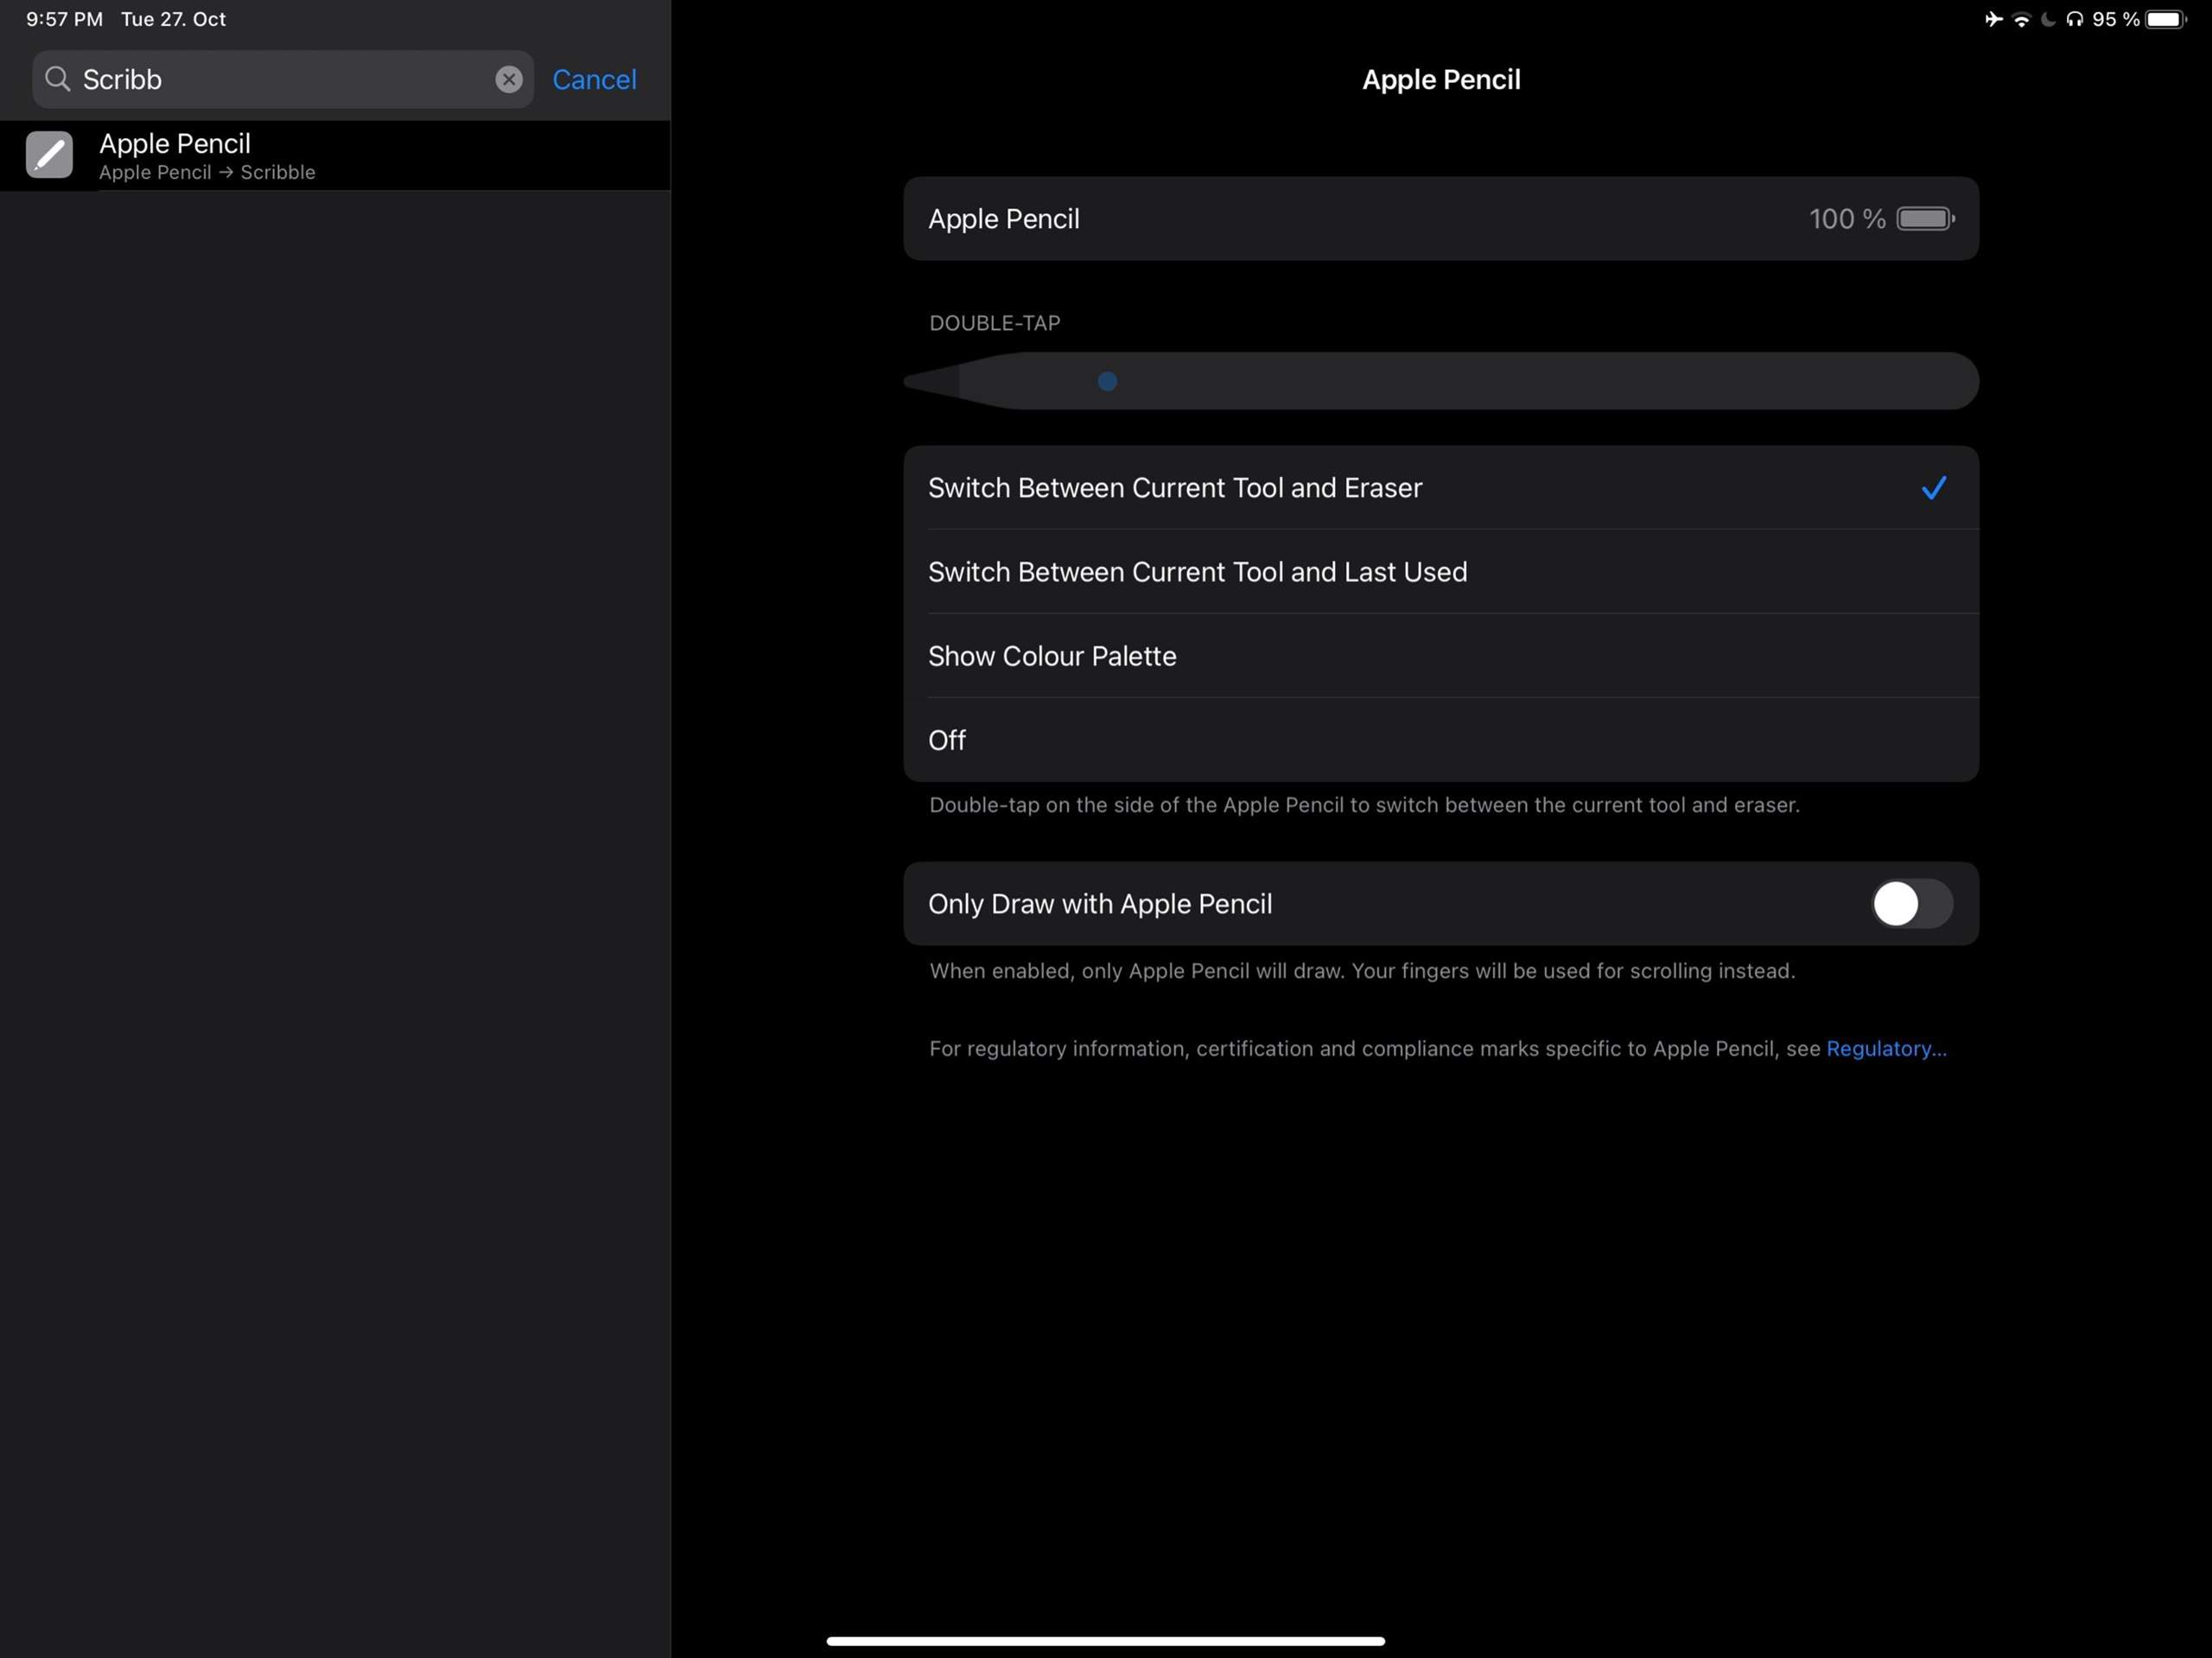Image resolution: width=2212 pixels, height=1658 pixels.
Task: Select Switch Between Current Tool and Eraser
Action: 1440,486
